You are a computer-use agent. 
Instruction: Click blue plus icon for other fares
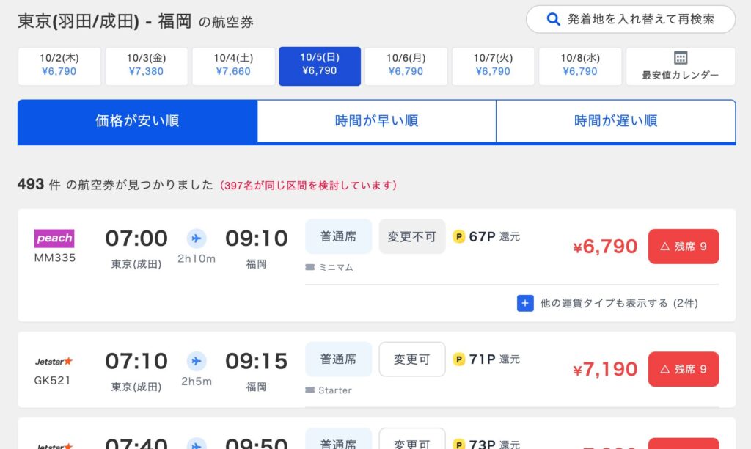525,303
